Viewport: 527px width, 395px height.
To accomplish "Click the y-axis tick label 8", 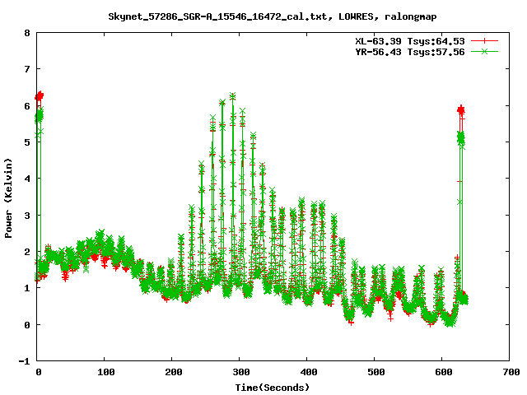I will pos(27,33).
